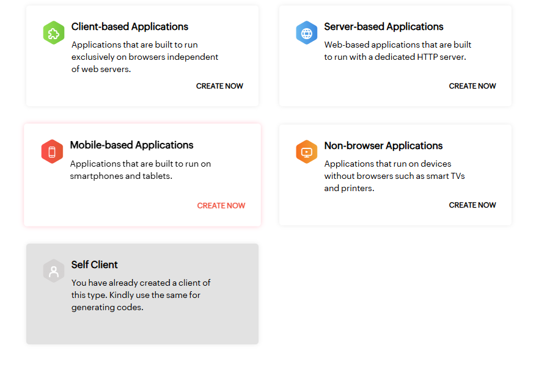Viewport: 547px width, 370px height.
Task: Click the Non-browser Applications heading
Action: pos(383,146)
